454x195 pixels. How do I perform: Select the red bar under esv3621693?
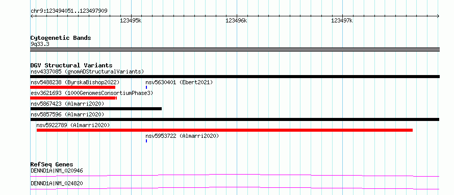pos(73,98)
